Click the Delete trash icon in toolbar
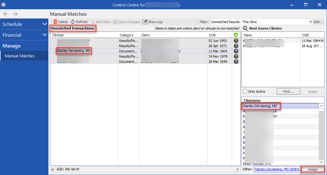 [x=55, y=22]
